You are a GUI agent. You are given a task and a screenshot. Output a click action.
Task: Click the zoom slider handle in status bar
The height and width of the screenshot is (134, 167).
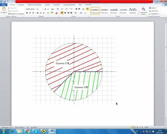tap(158, 127)
